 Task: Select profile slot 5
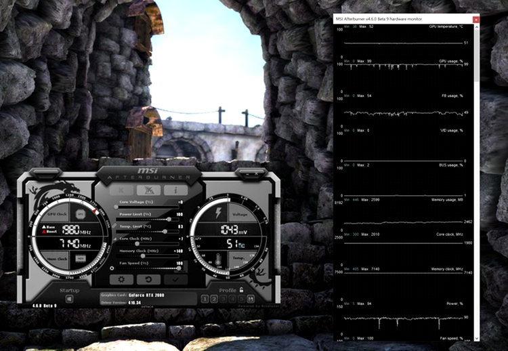(x=241, y=299)
